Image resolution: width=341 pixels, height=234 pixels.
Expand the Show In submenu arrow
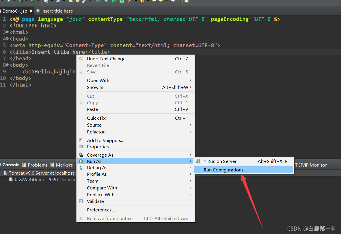pos(190,87)
